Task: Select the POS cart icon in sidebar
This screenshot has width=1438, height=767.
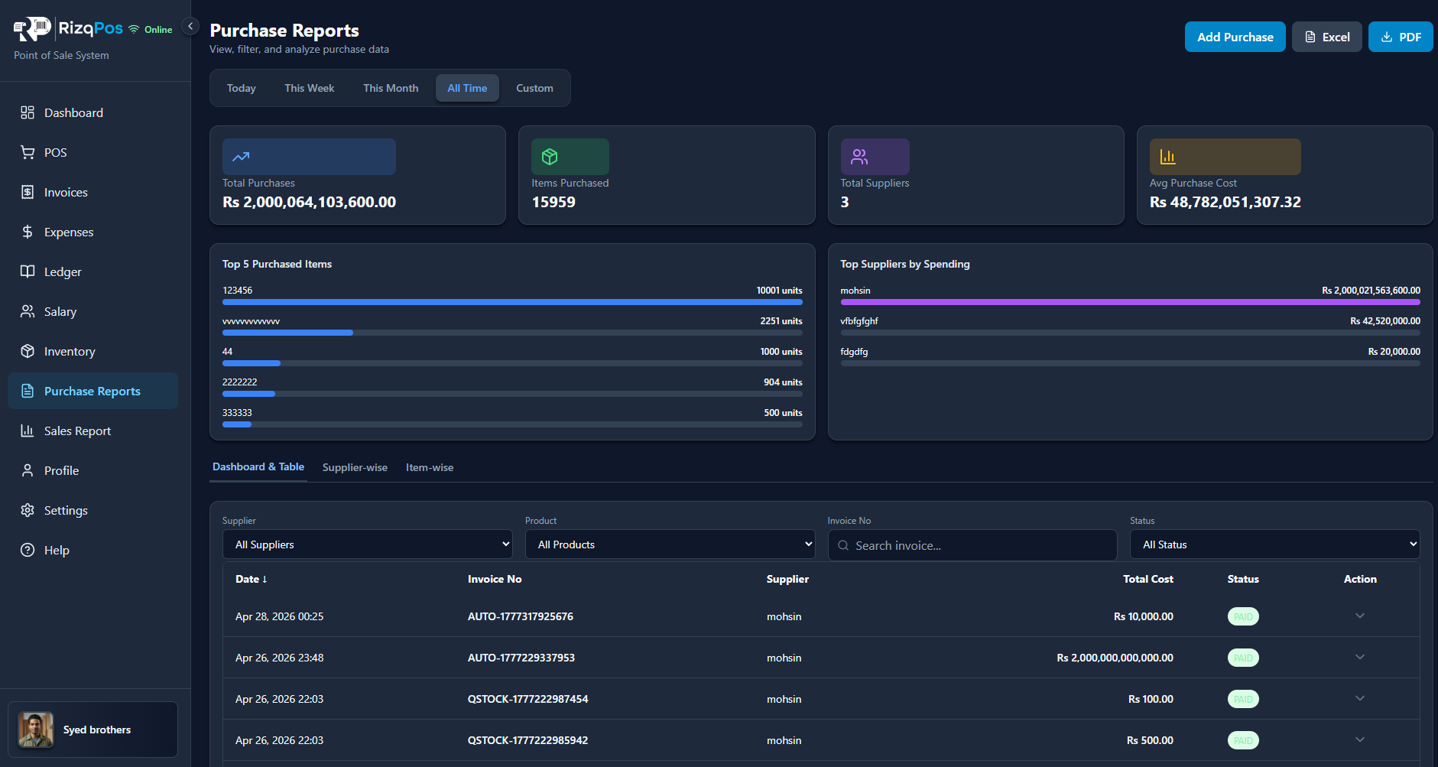Action: coord(27,152)
